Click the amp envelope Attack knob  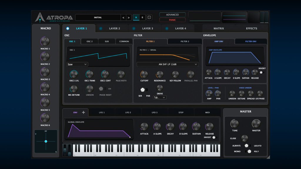[208, 72]
